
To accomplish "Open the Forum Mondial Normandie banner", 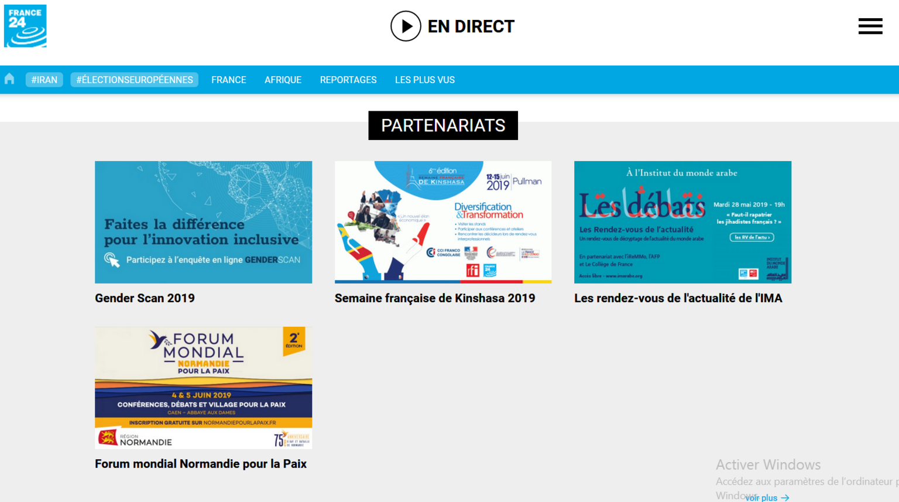I will [x=203, y=388].
